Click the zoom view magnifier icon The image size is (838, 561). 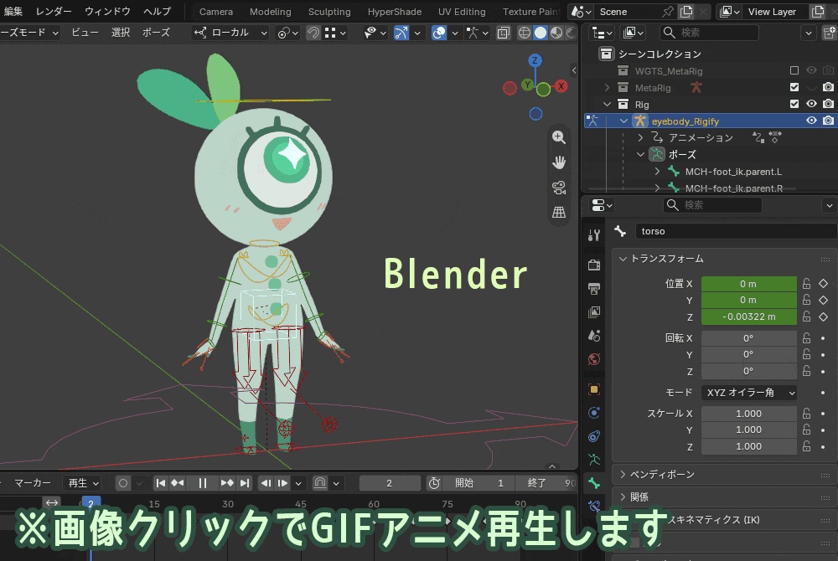[558, 137]
